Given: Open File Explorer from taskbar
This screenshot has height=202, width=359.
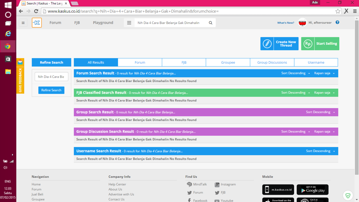Looking at the screenshot, I should point(8,72).
